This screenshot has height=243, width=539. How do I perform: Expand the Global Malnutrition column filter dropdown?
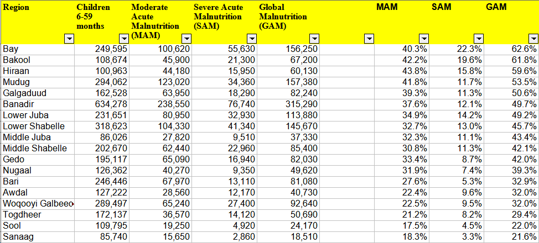tap(314, 39)
